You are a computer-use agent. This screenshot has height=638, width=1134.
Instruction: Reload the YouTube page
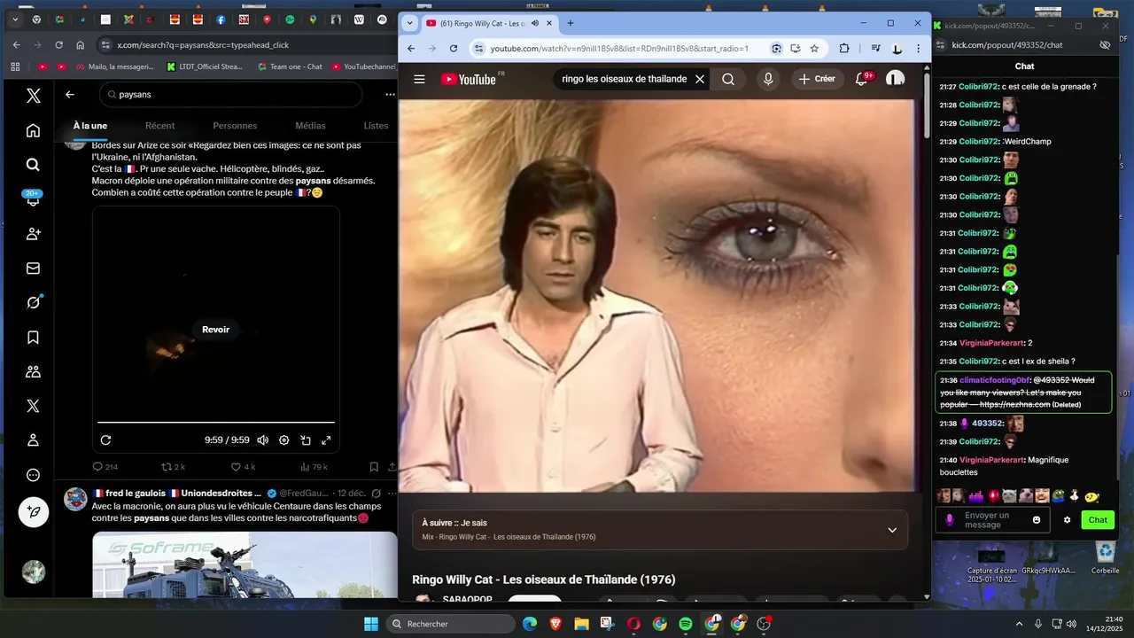(x=454, y=48)
